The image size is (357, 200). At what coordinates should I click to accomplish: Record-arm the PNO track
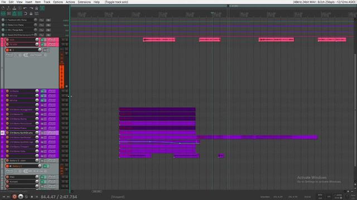point(7,177)
